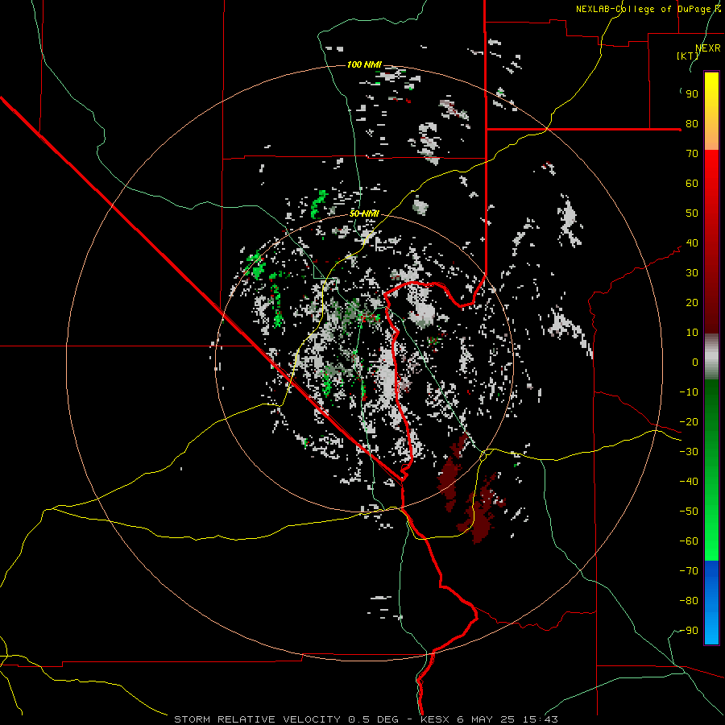Image resolution: width=725 pixels, height=725 pixels.
Task: Click the -20 legend value
Action: click(x=689, y=421)
